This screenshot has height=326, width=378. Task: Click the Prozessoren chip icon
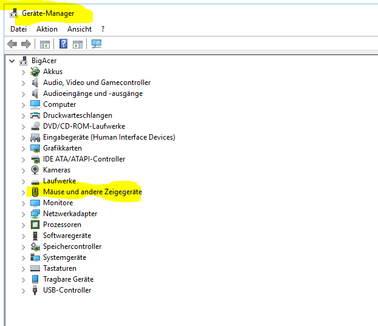tap(35, 225)
